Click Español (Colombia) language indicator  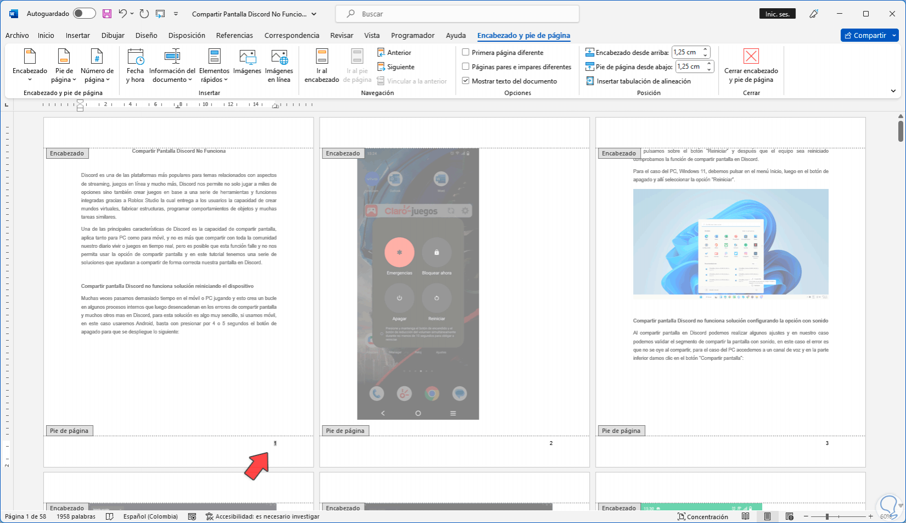150,516
